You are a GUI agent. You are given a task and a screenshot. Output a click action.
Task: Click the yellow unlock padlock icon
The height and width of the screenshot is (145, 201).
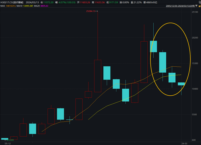point(200,6)
